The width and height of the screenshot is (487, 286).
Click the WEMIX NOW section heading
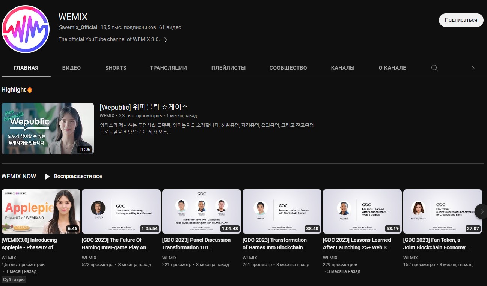click(19, 176)
